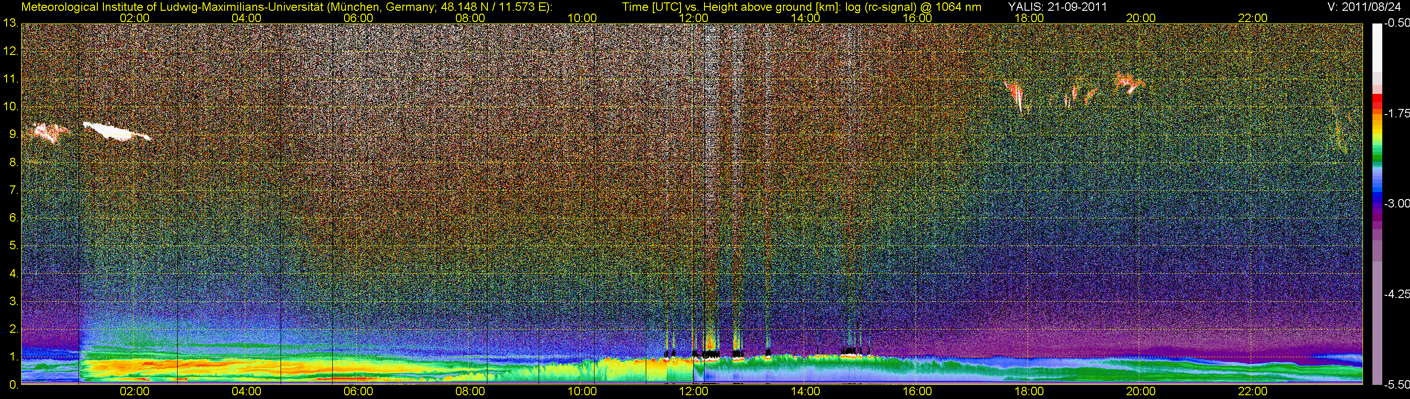The width and height of the screenshot is (1410, 399).
Task: Click the red band of the color scale
Action: pos(1377,101)
